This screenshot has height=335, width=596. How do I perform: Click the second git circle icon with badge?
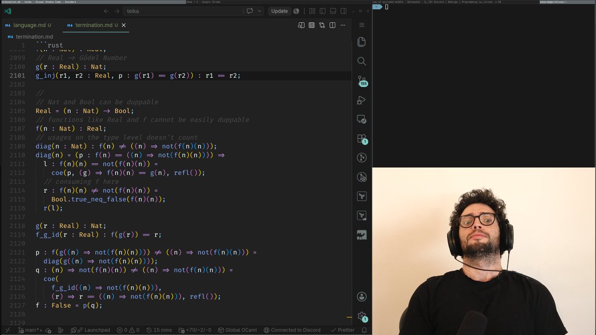point(362,177)
